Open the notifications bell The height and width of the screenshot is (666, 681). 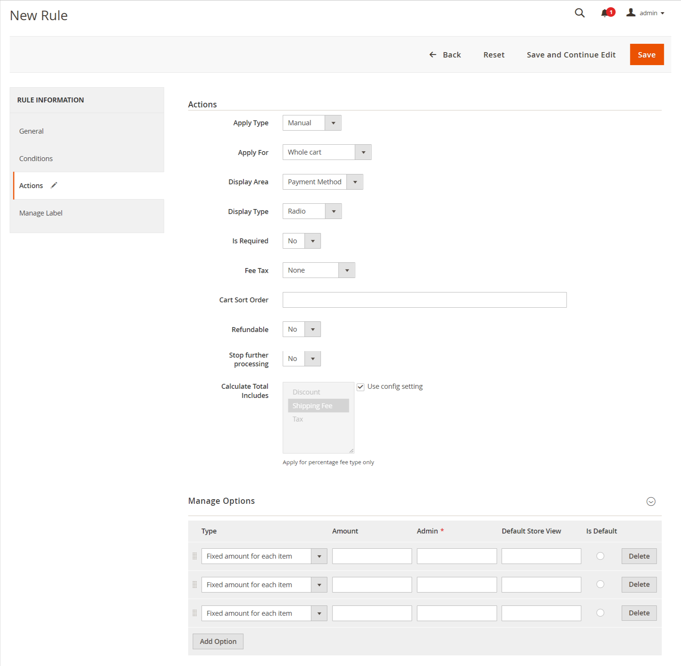click(x=605, y=13)
